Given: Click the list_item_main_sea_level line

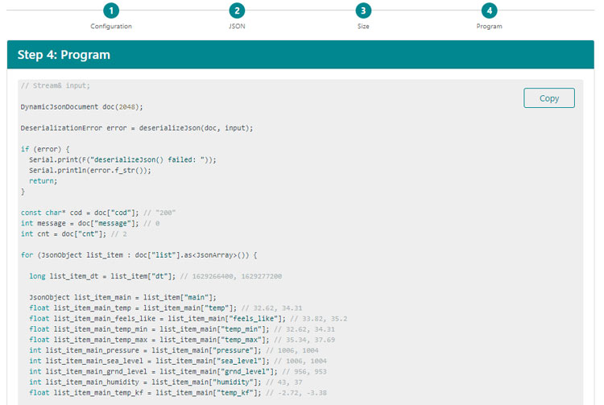Looking at the screenshot, I should (x=178, y=361).
